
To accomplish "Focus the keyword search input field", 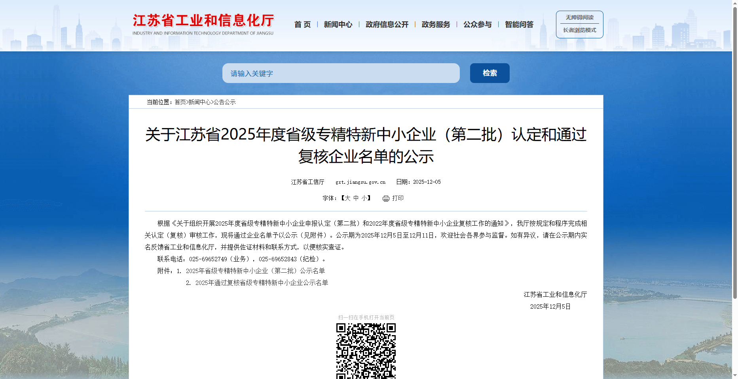I will (x=341, y=73).
